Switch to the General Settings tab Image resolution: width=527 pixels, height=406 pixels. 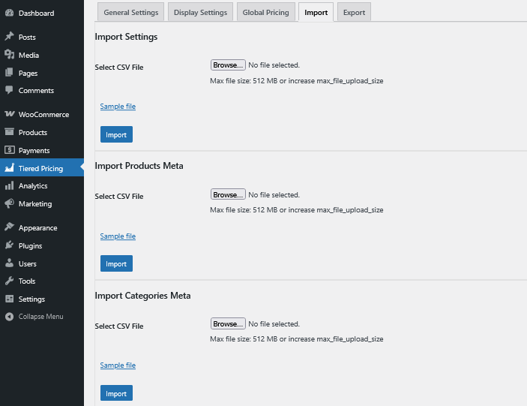131,13
